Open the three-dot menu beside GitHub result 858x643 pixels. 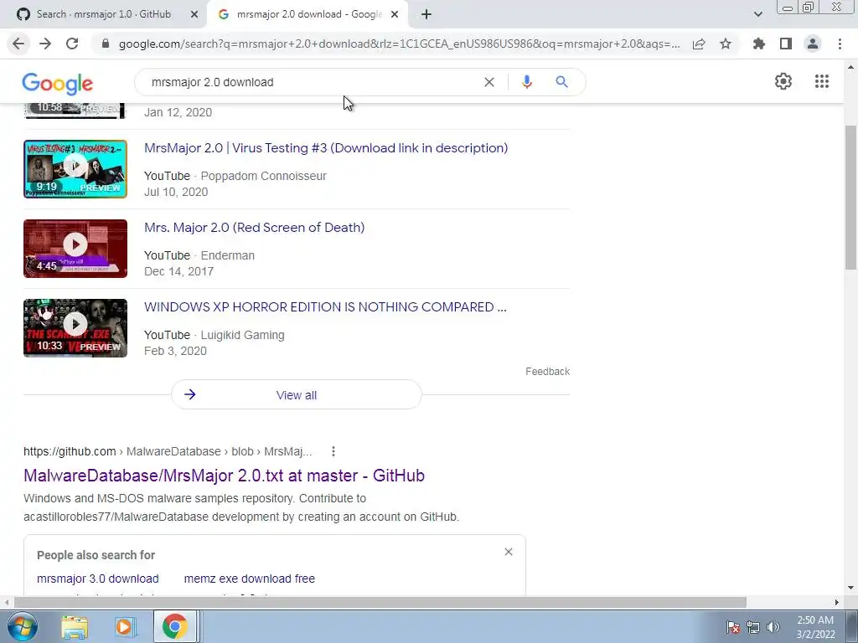tap(333, 451)
